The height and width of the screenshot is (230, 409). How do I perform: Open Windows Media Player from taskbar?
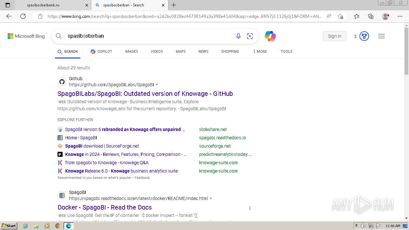click(47, 226)
